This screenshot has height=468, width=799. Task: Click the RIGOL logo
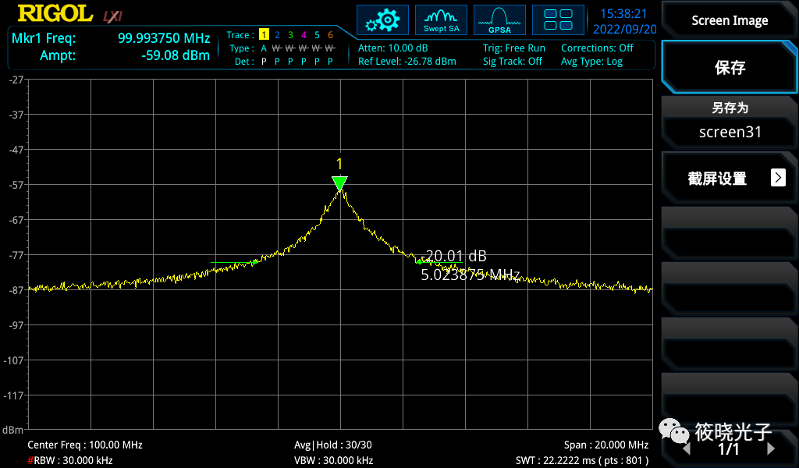pos(53,14)
